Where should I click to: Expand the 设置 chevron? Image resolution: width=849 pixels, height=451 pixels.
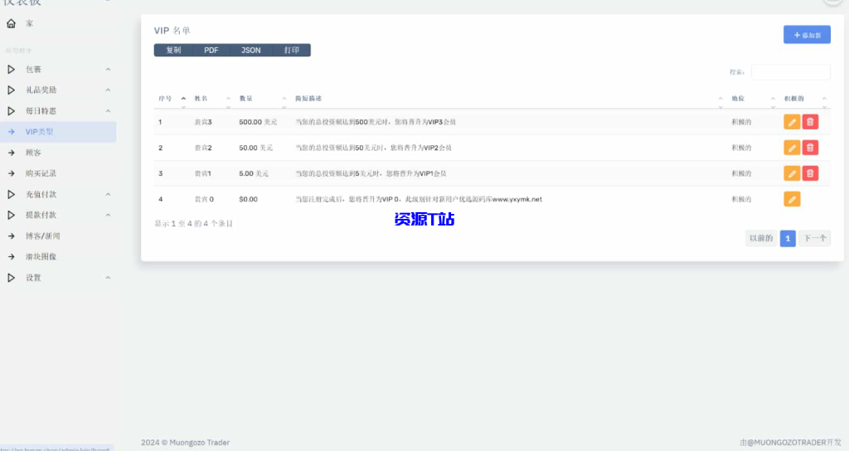108,278
